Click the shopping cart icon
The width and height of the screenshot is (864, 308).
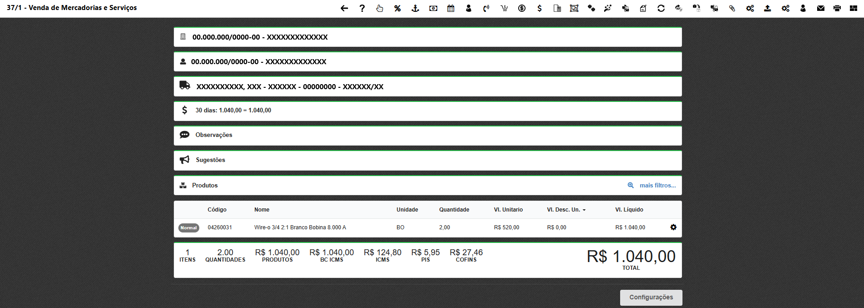click(504, 8)
